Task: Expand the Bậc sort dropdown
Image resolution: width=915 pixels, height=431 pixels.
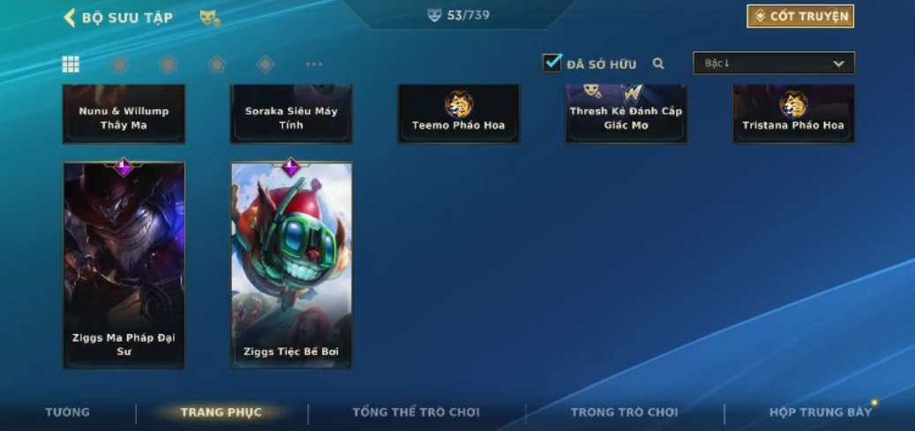Action: tap(774, 63)
